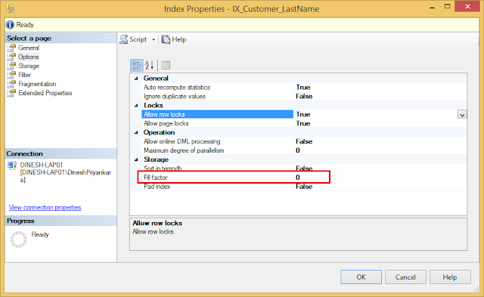
Task: Open the Allow row locks value dropdown
Action: (x=462, y=114)
